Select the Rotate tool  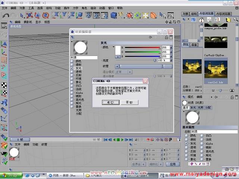[x=46, y=15]
